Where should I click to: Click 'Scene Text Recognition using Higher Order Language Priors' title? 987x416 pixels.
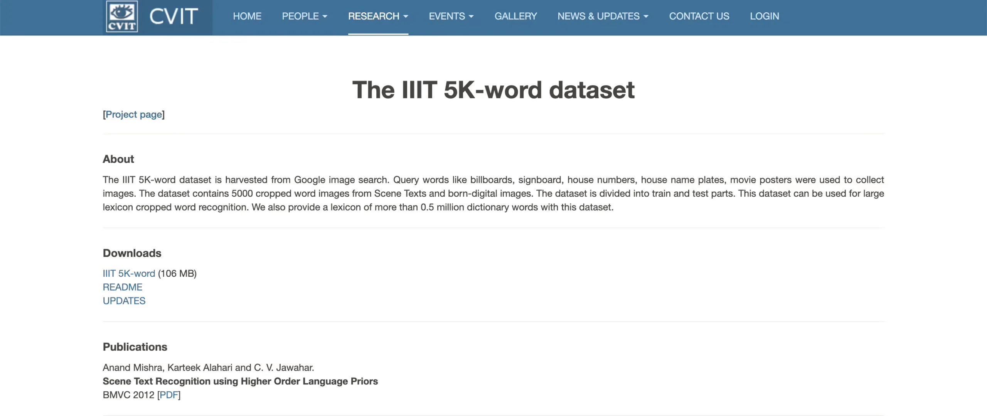pyautogui.click(x=240, y=381)
